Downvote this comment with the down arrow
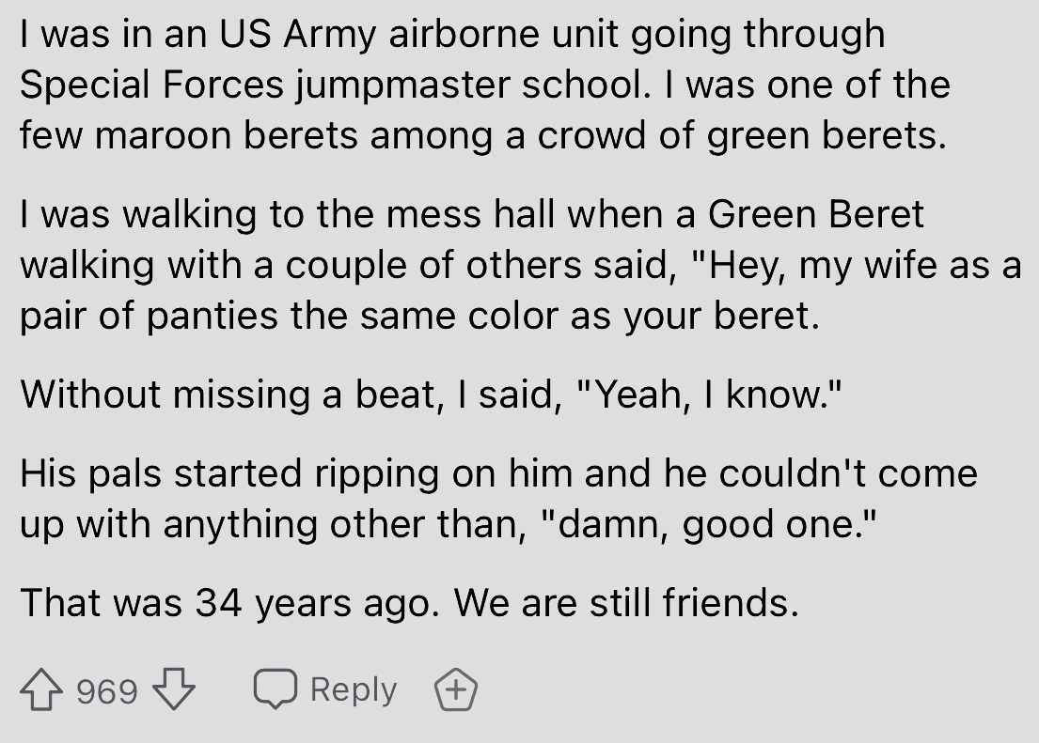The image size is (1039, 743). (x=174, y=692)
